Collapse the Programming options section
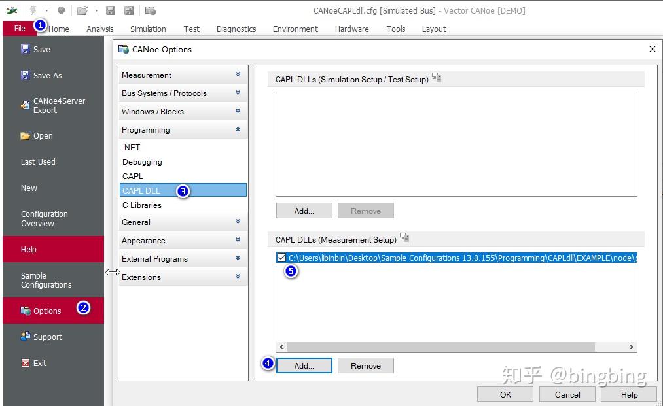 (x=183, y=129)
